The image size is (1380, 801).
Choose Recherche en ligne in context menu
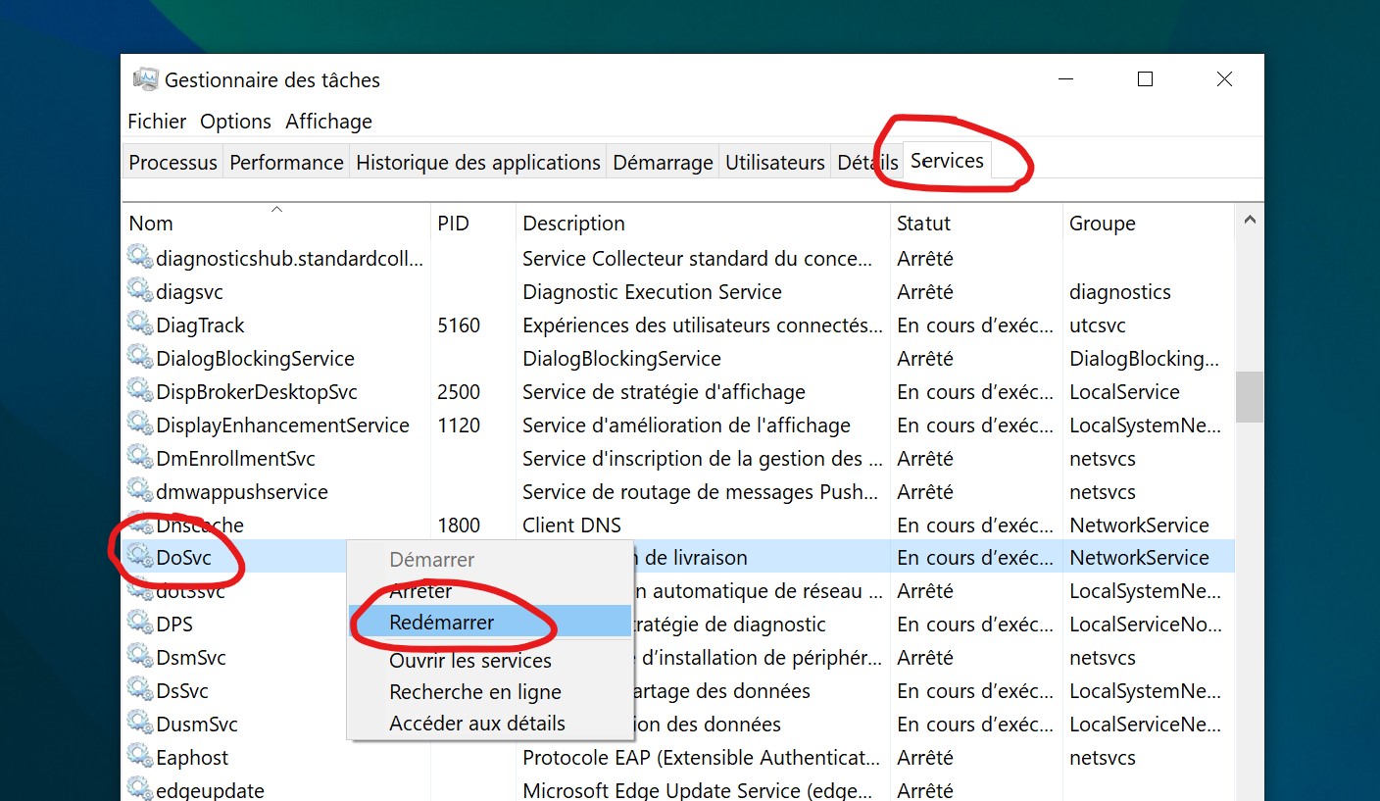point(475,692)
